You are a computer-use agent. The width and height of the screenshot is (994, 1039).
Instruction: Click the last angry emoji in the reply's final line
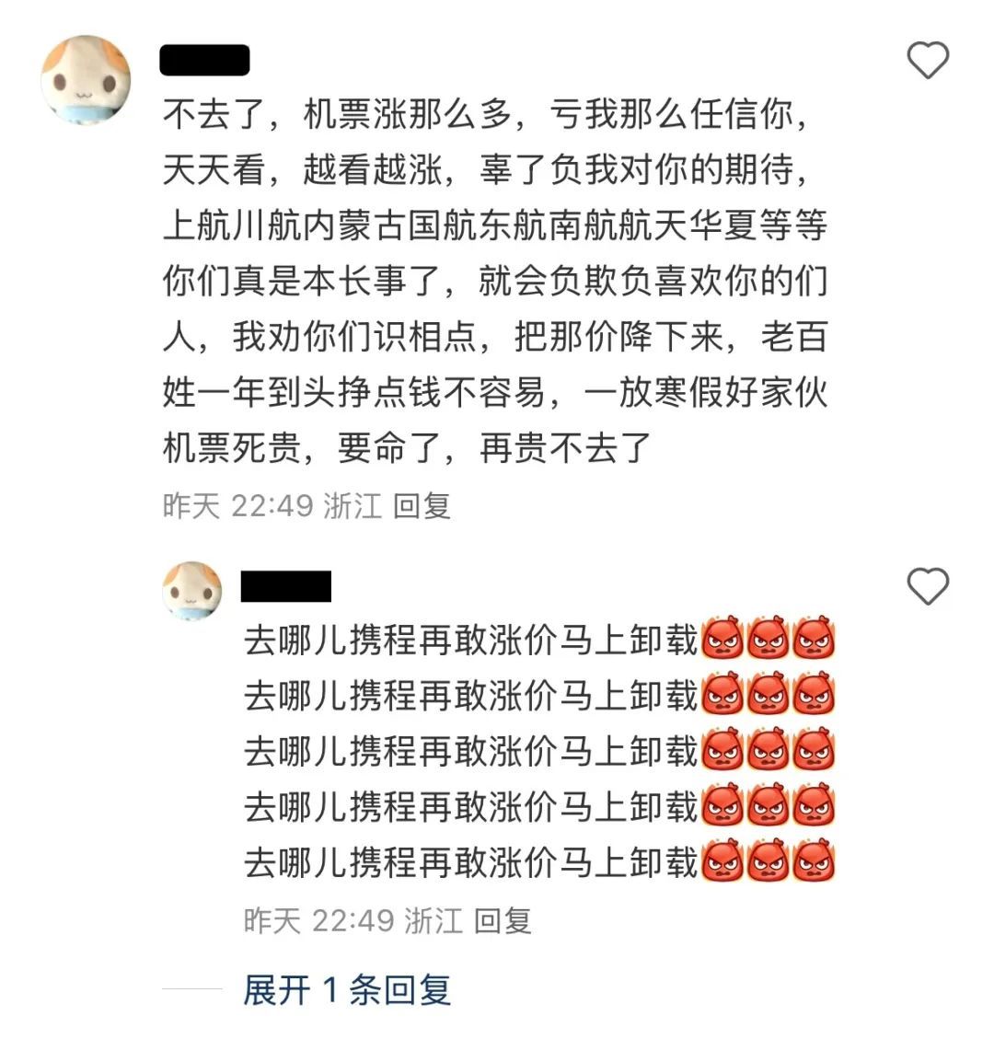point(814,861)
